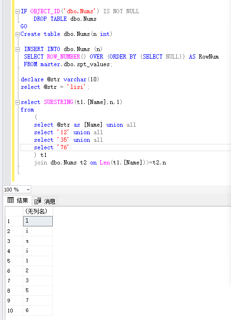Screen dimensions: 231x320
Task: Collapse the Create table code block
Action: coord(18,35)
